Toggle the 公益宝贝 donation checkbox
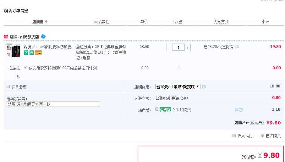Screen dimensions: 285x162 point(26,67)
